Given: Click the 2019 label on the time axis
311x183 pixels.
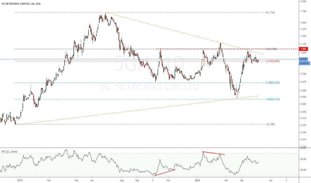Looking at the screenshot, I should pos(20,180).
